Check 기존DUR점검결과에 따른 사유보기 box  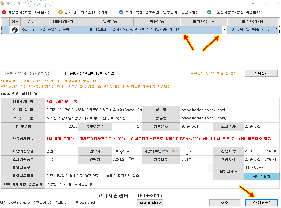coord(64,73)
